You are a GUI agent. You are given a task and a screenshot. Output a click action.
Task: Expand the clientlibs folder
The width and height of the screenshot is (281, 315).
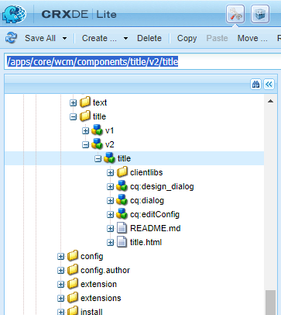(111, 173)
